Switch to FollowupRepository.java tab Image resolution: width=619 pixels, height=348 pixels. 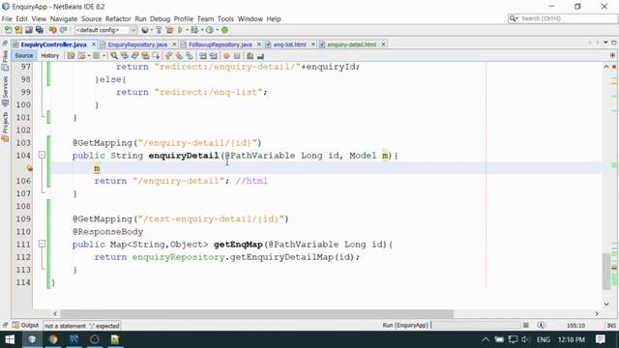coord(220,44)
